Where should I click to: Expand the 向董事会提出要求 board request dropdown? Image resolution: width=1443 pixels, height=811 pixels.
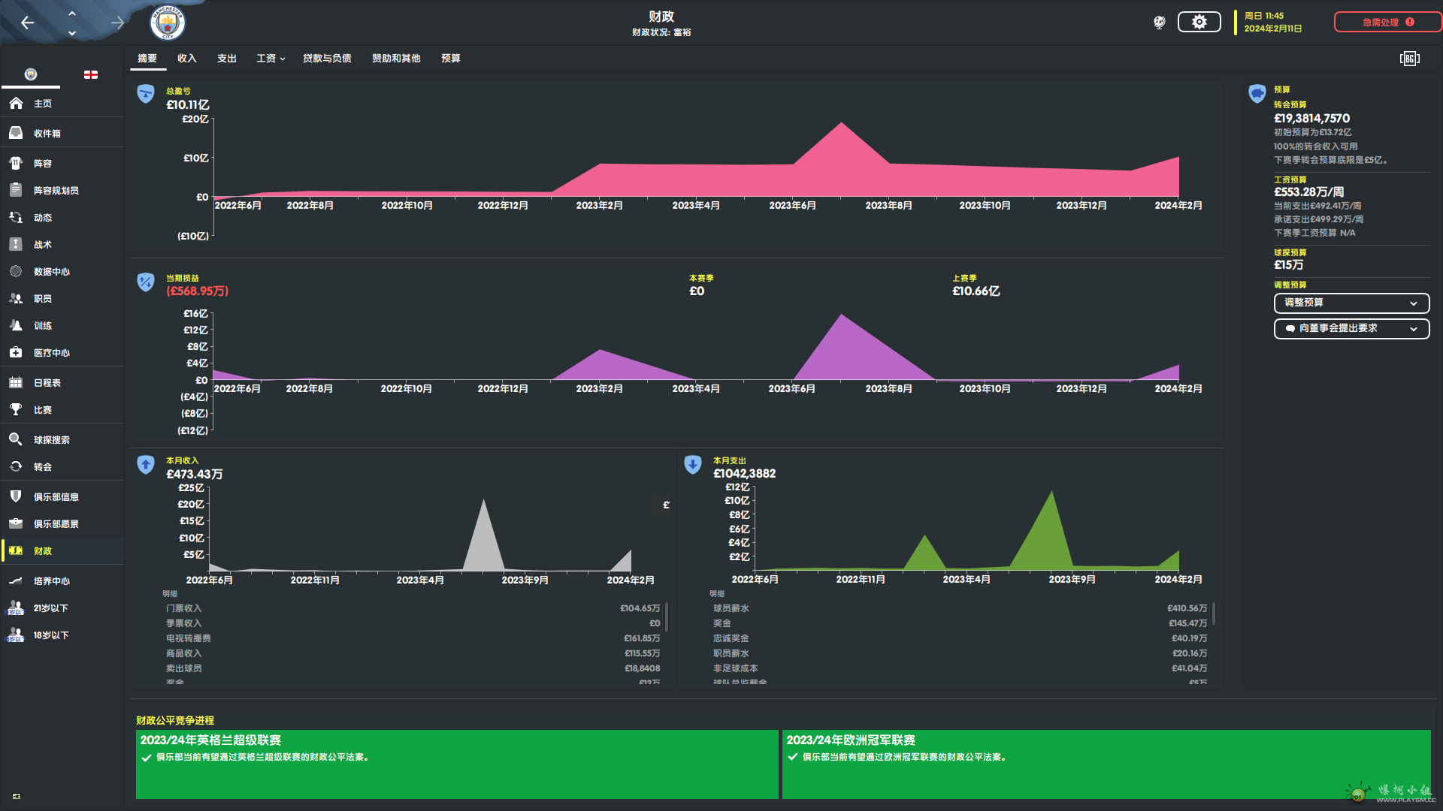point(1351,329)
